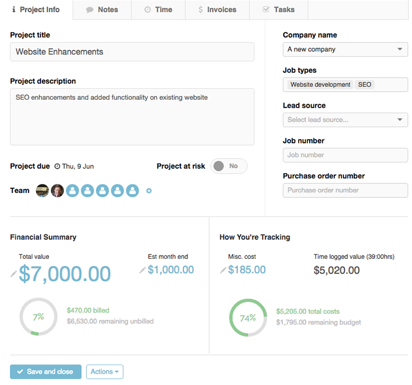Click the Save and close button
Image resolution: width=412 pixels, height=385 pixels.
point(46,372)
